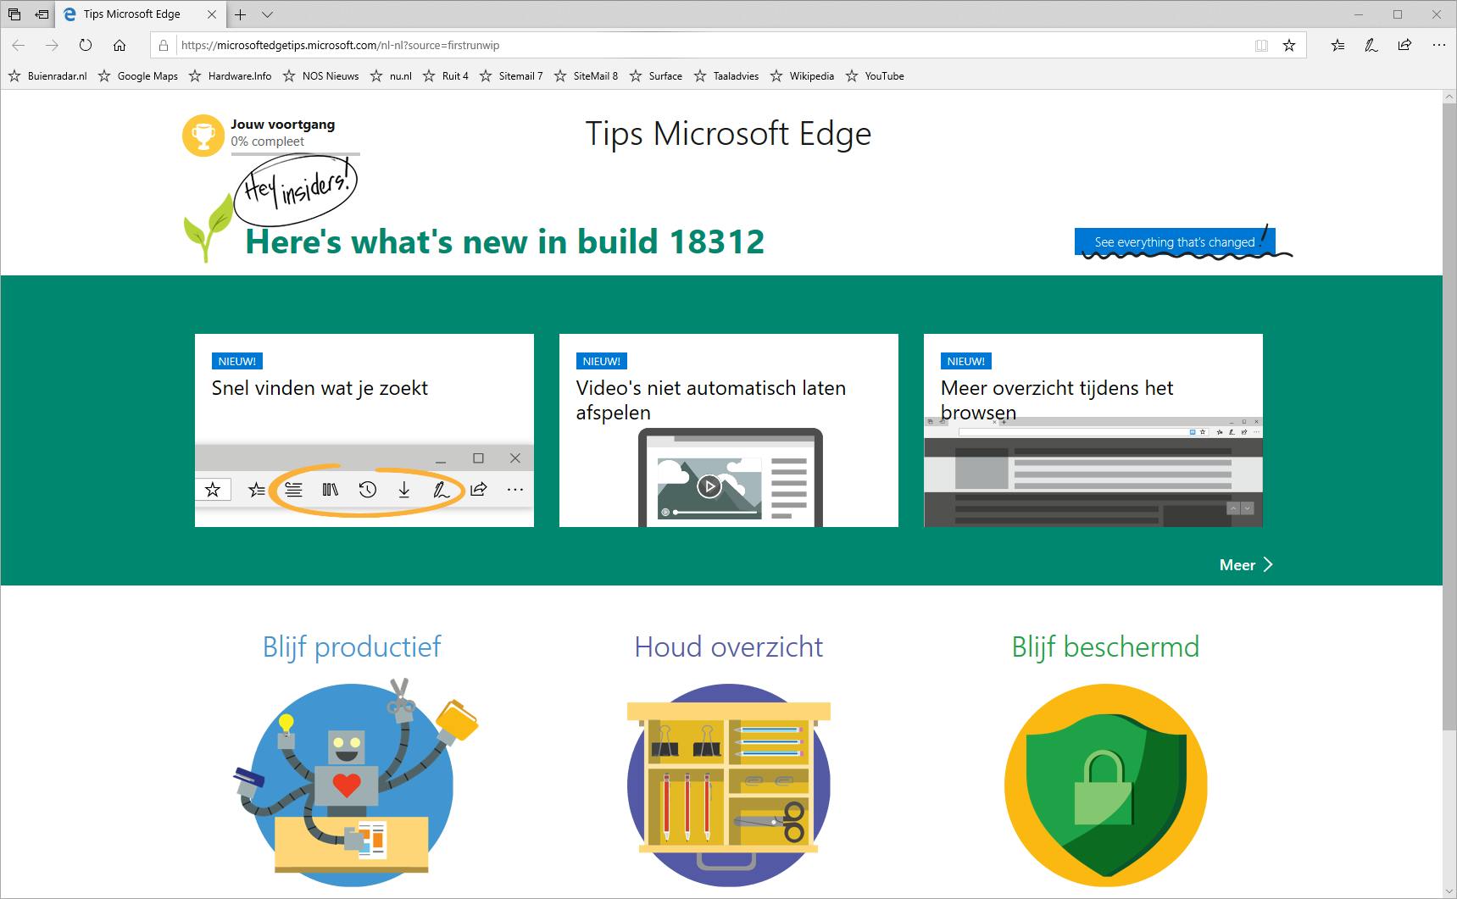Click See everything that's changed button

coord(1175,241)
